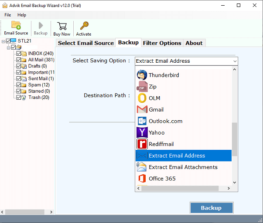Click the Office 365 icon
The height and width of the screenshot is (223, 263).
[x=142, y=179]
